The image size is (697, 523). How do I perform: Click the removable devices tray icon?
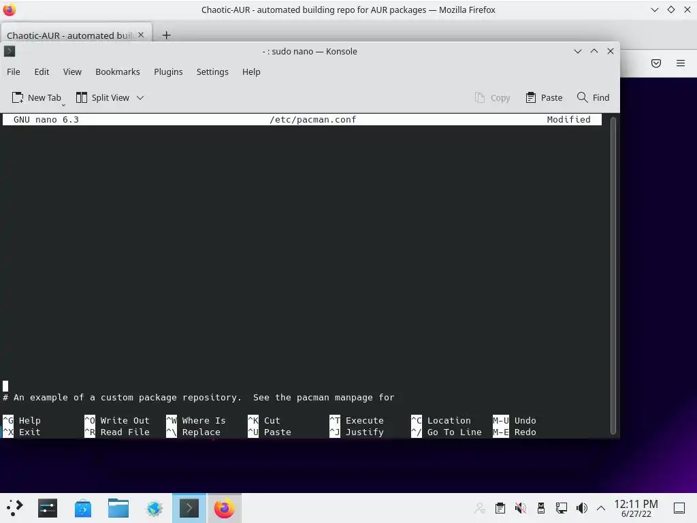pos(541,508)
